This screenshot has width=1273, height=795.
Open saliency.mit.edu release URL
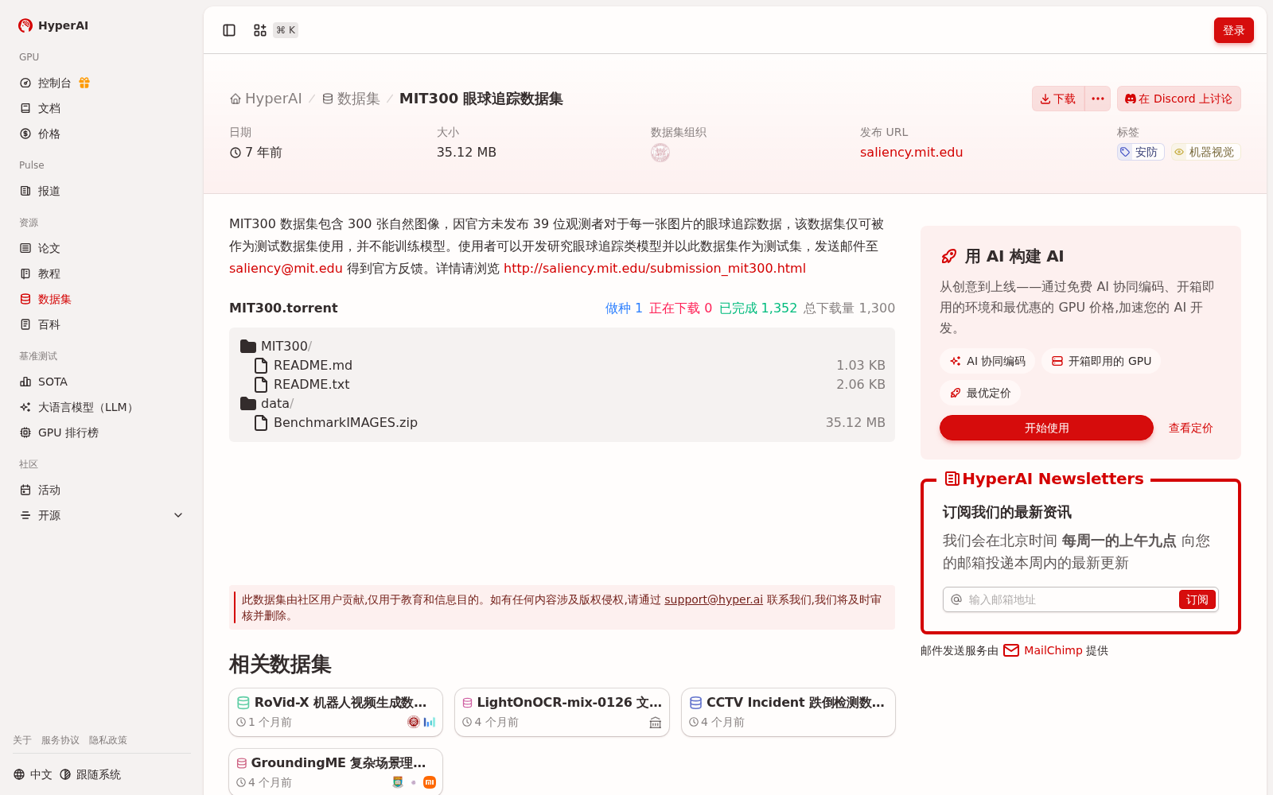click(x=911, y=152)
